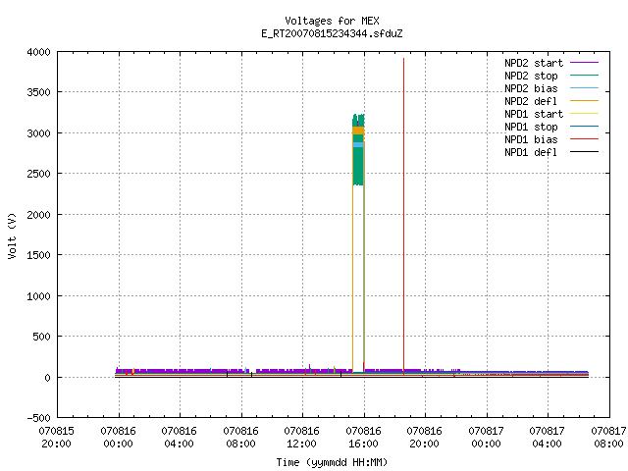628x471 pixels.
Task: Click the '070816 12:00' x-axis tick label
Action: [301, 438]
